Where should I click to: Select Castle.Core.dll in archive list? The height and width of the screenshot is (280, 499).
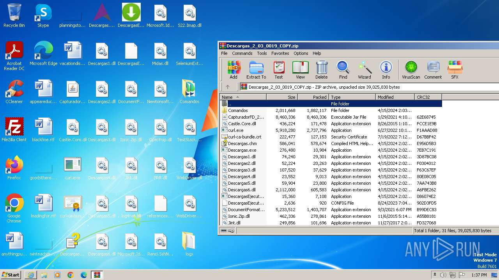point(331,124)
